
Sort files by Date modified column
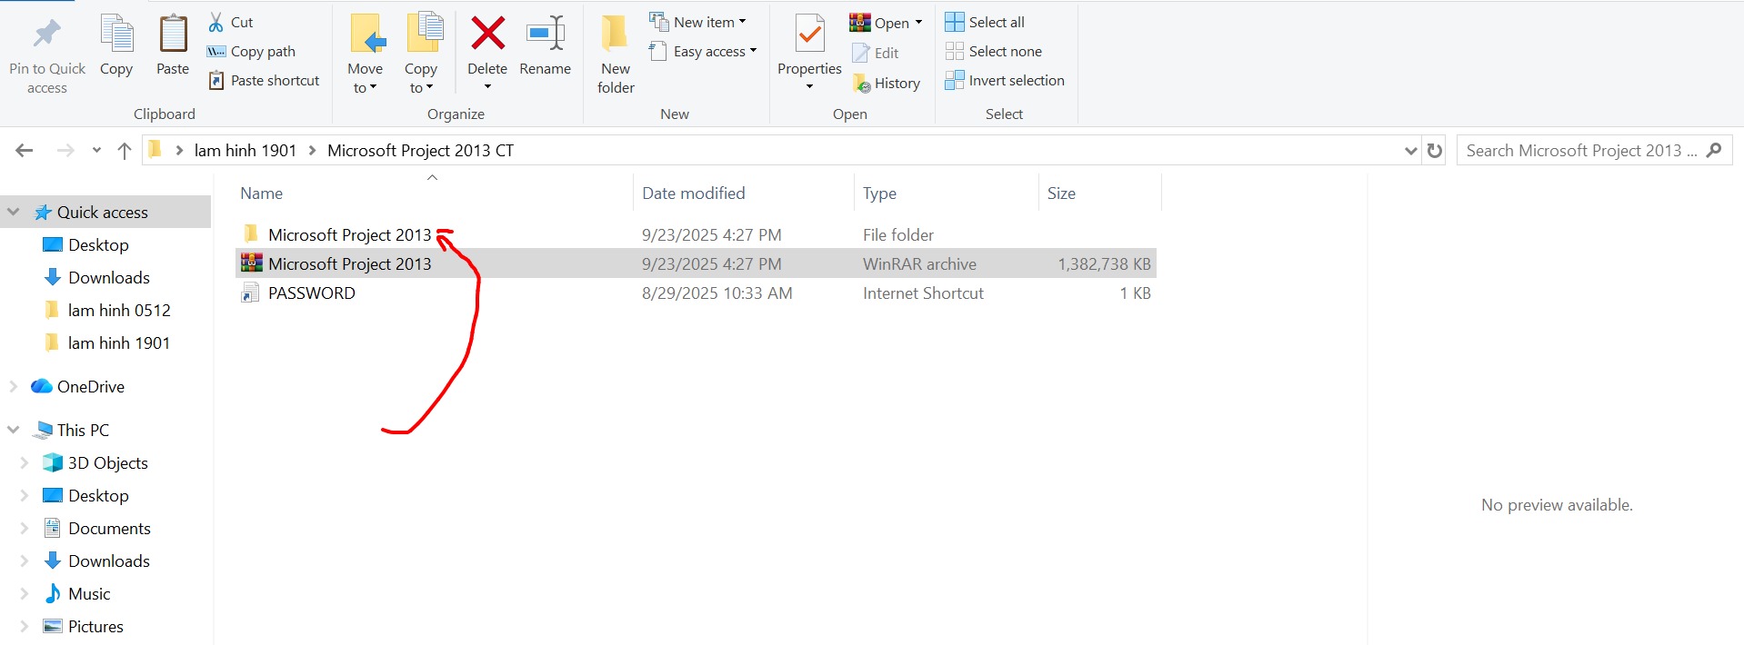693,193
